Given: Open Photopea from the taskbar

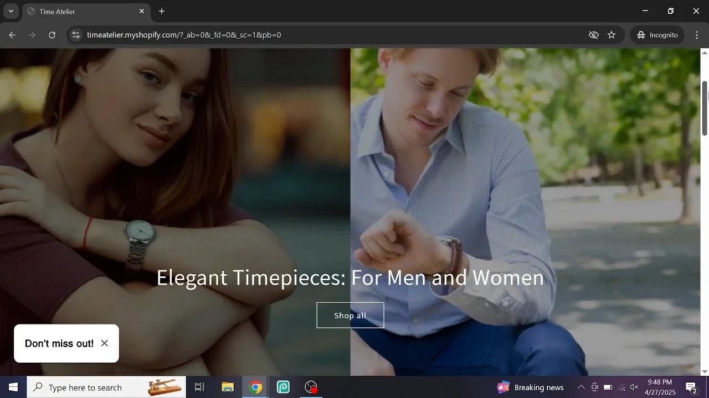Looking at the screenshot, I should click(x=283, y=387).
